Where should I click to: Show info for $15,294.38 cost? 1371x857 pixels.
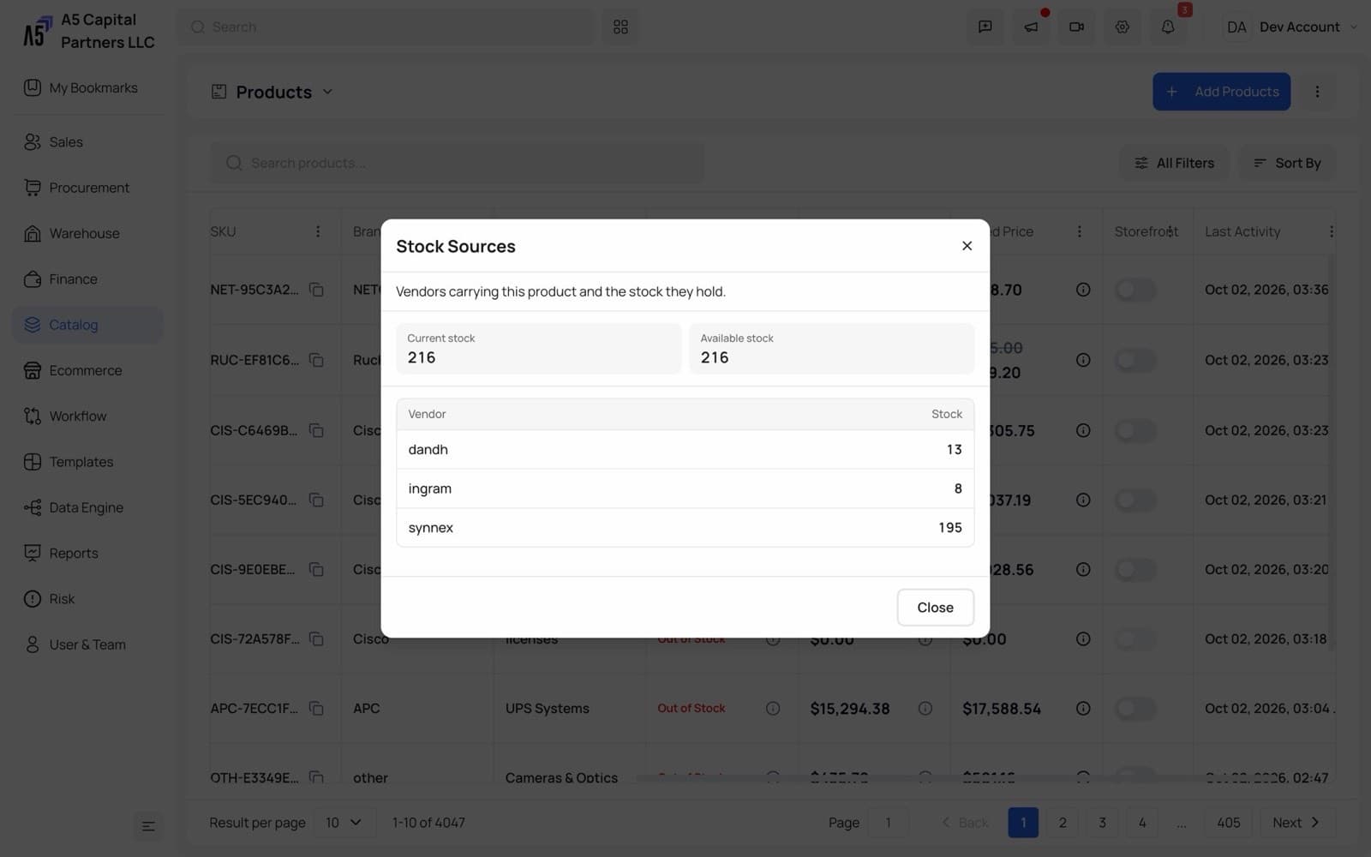click(x=925, y=708)
